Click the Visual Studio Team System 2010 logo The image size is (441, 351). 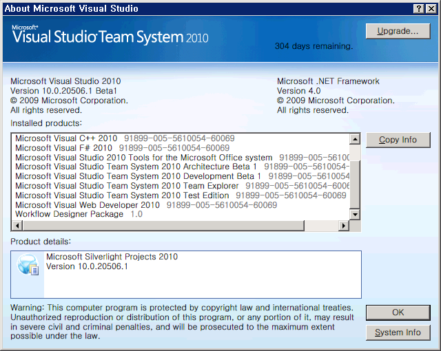point(110,36)
